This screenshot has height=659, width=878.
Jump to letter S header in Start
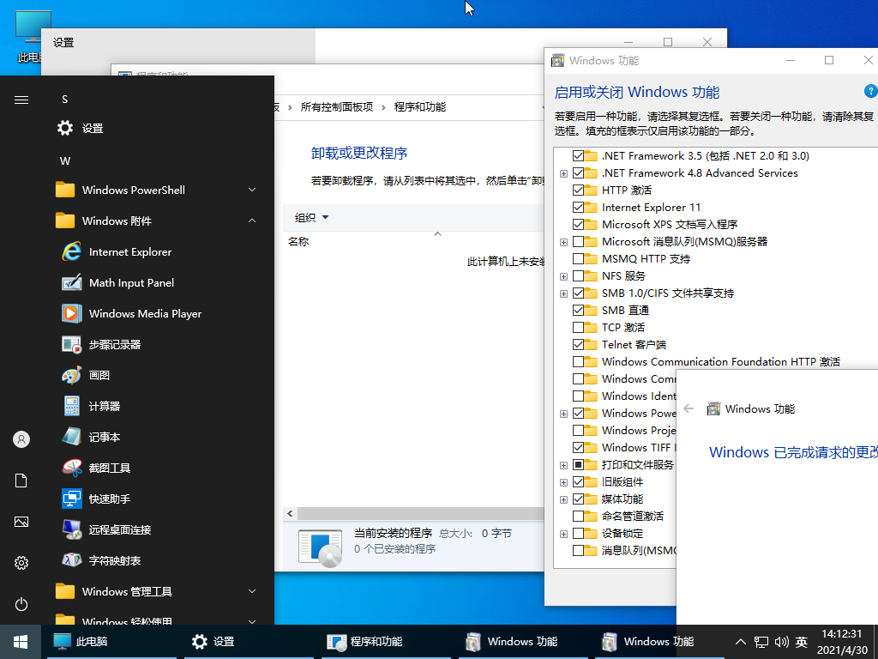click(x=65, y=100)
